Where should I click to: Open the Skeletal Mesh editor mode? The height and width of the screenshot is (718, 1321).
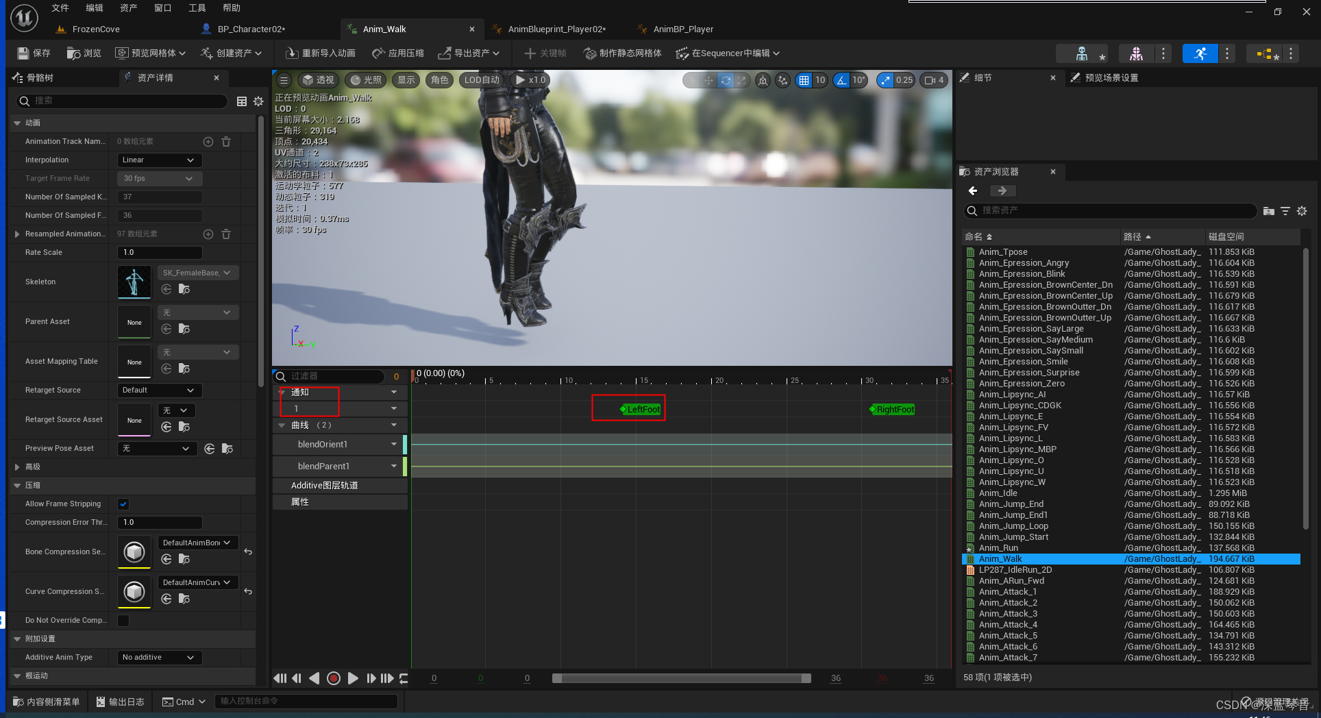(x=1136, y=53)
